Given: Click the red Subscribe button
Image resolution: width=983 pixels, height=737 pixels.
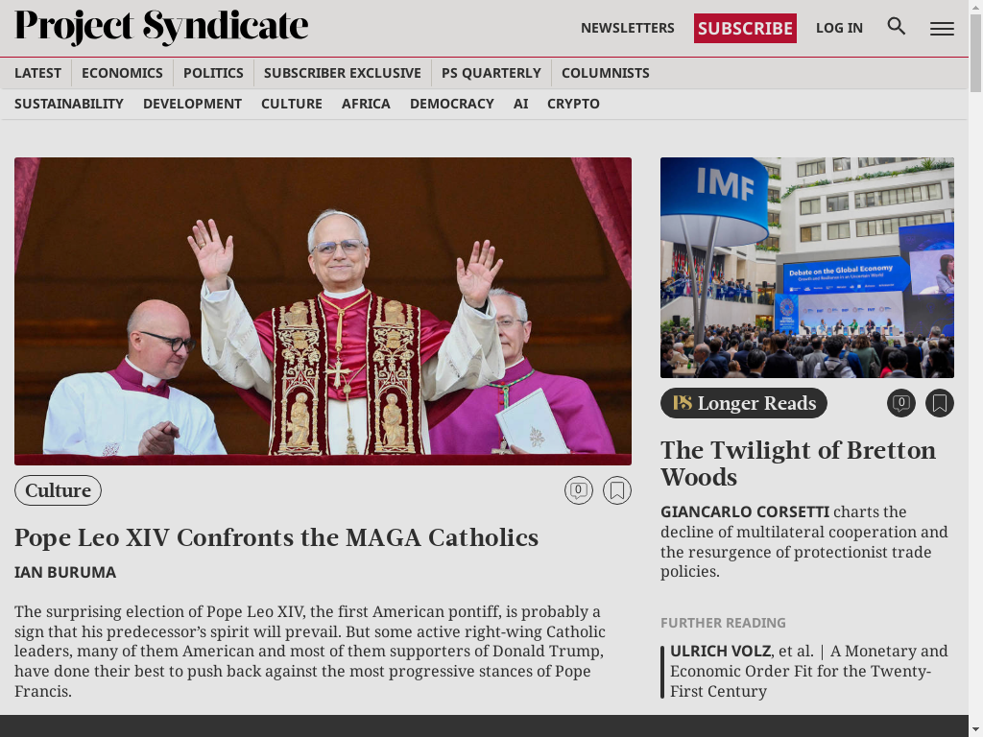Looking at the screenshot, I should pos(745,28).
